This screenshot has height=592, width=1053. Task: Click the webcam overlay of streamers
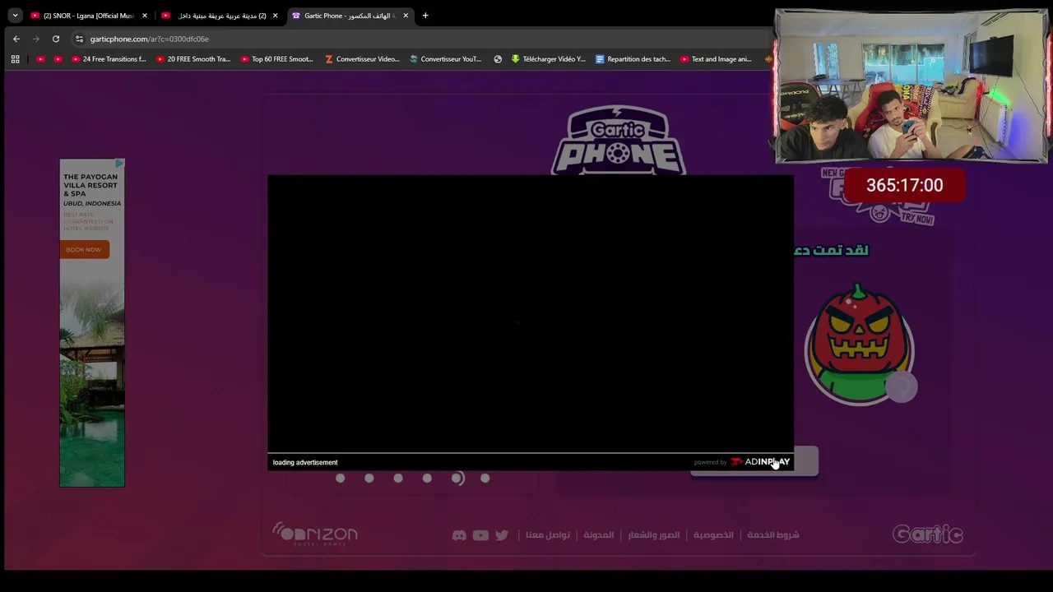coord(911,86)
